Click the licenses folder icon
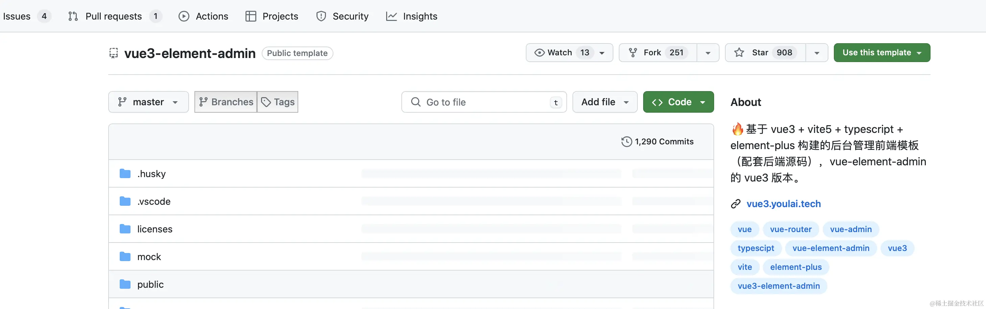The image size is (986, 309). pos(125,229)
